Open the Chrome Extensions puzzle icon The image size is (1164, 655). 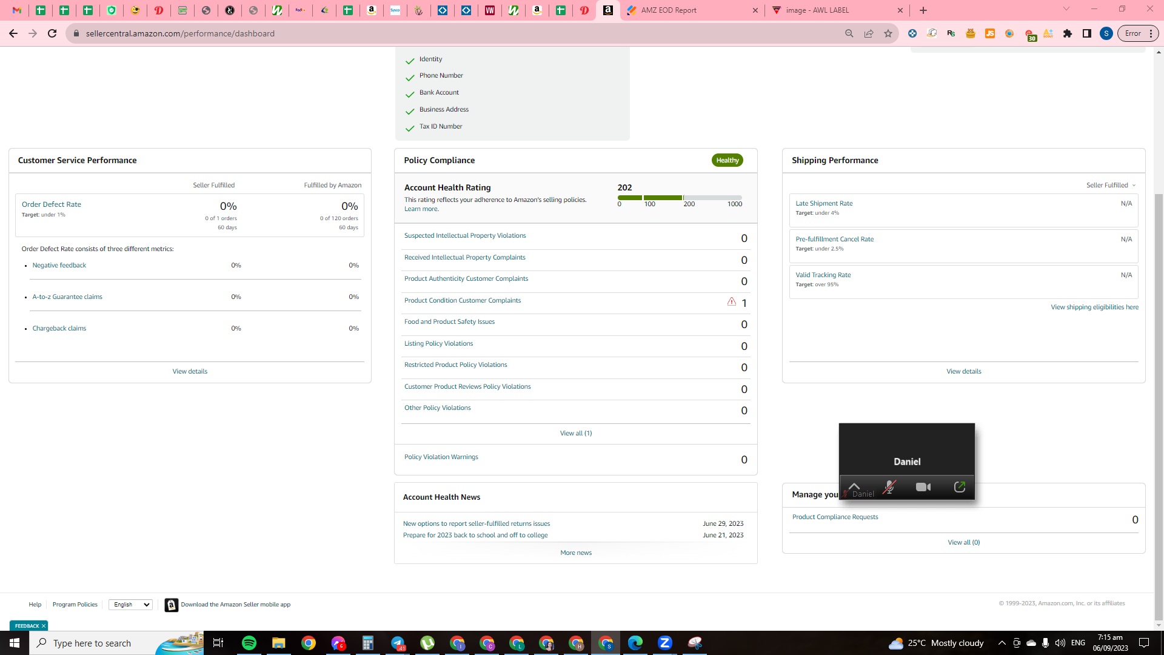point(1068,33)
